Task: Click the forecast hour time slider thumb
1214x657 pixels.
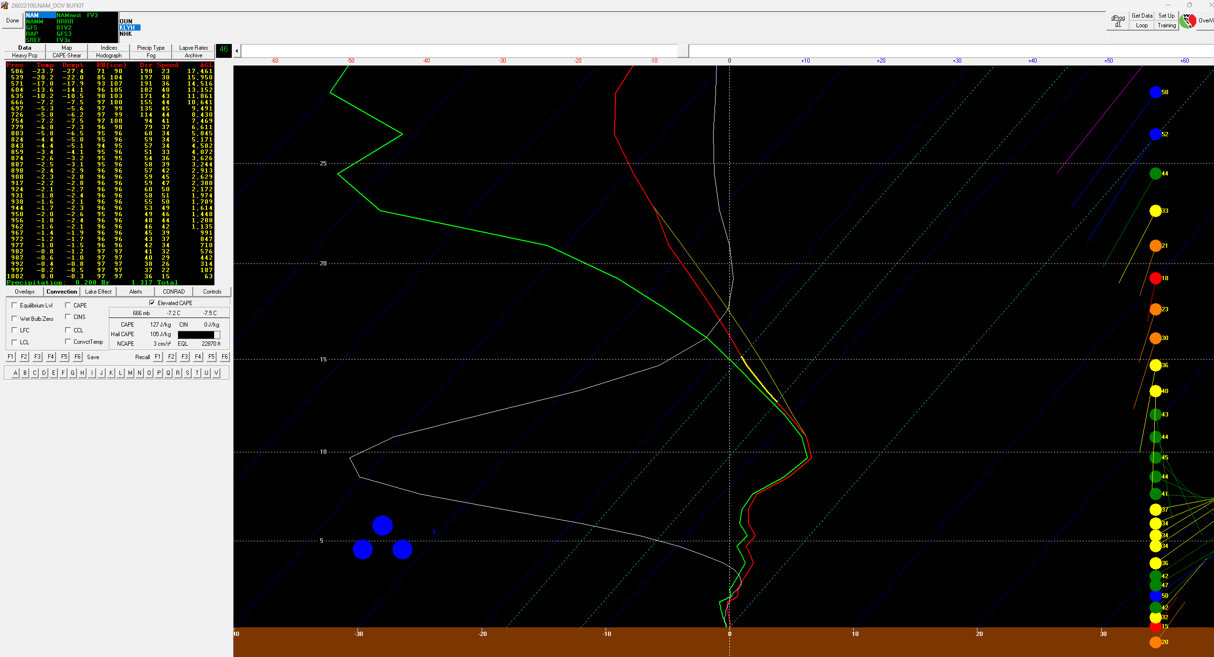Action: click(x=683, y=50)
